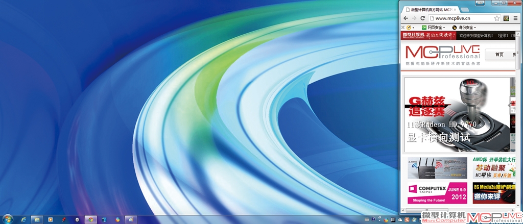Open Windows Explorer from the taskbar
The image size is (523, 224).
[37, 220]
